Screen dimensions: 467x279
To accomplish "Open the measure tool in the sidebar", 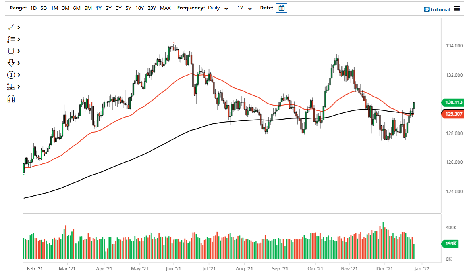I will tap(11, 87).
